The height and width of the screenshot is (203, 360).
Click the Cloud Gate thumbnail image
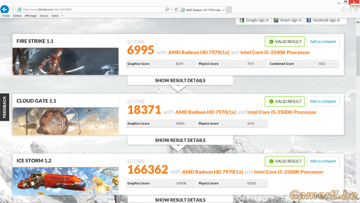click(x=66, y=121)
